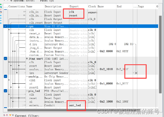This screenshot has height=117, width=164.
Task: Click the cpu data_m... Avalon Memory row
Action: (81, 37)
